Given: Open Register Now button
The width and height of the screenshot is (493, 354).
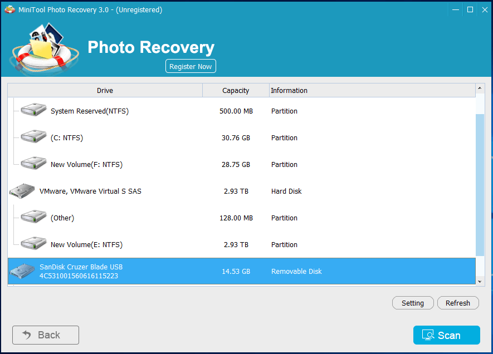Looking at the screenshot, I should (191, 66).
